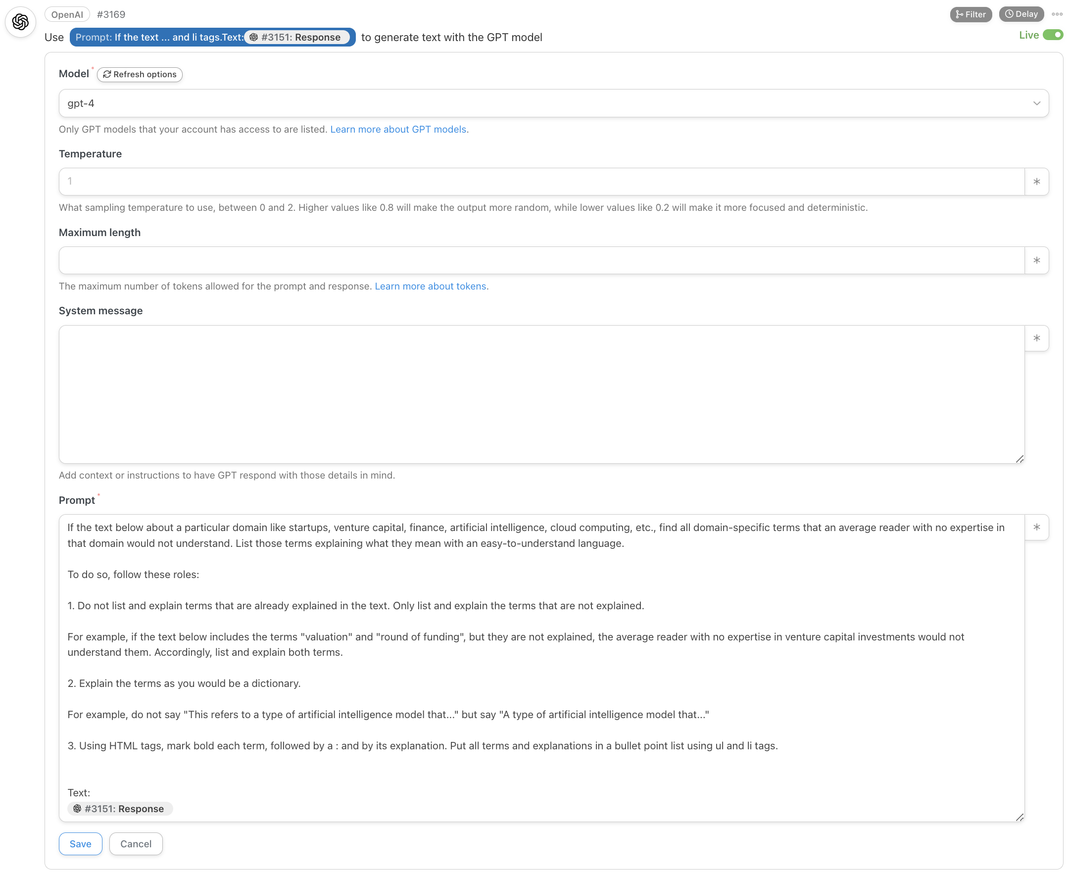This screenshot has height=876, width=1067.
Task: Toggle the Live switch off
Action: click(1052, 35)
